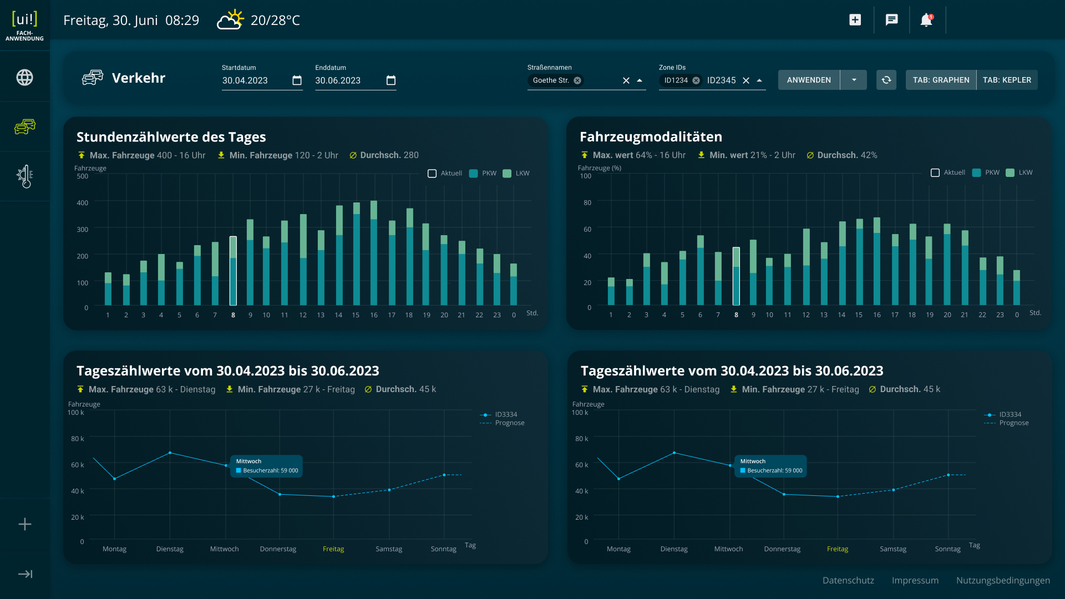The image size is (1065, 599).
Task: Expand the Straßennamen dropdown arrow
Action: [640, 80]
